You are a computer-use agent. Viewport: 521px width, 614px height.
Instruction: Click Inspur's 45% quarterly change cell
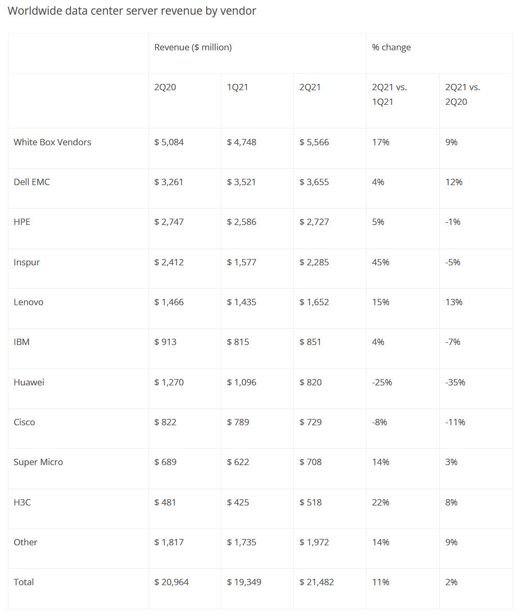381,262
